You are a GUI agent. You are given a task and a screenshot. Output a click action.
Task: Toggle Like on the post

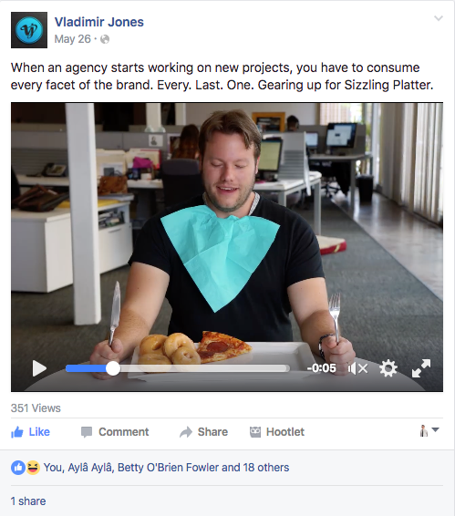coord(30,432)
